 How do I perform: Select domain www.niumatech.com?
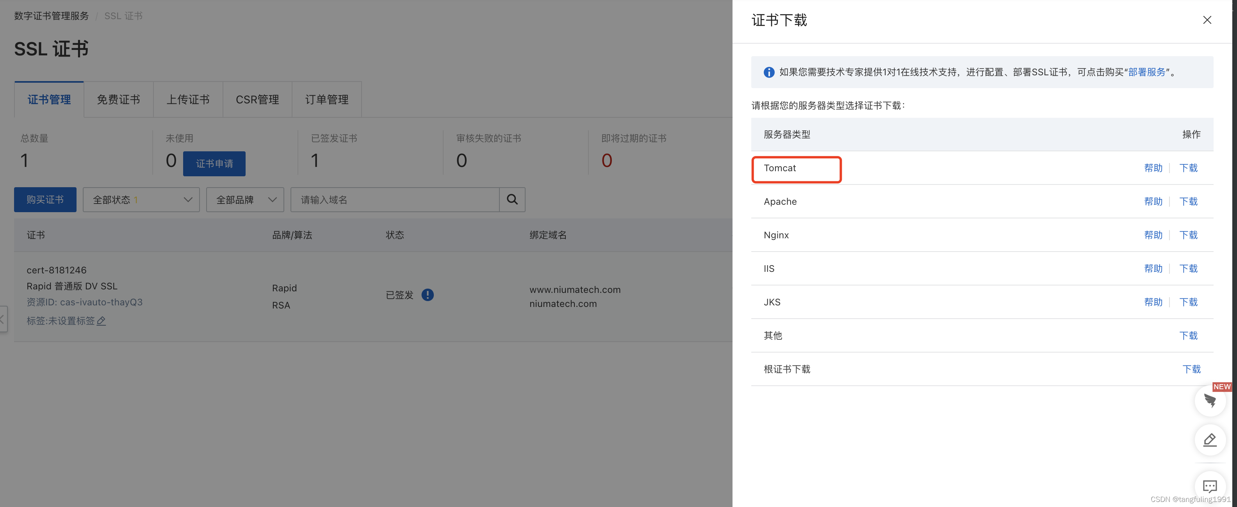click(575, 290)
